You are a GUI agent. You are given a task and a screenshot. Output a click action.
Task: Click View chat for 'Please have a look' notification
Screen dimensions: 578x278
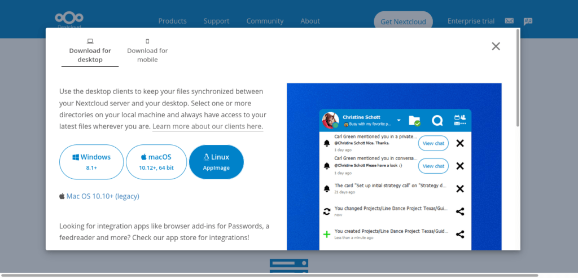433,166
